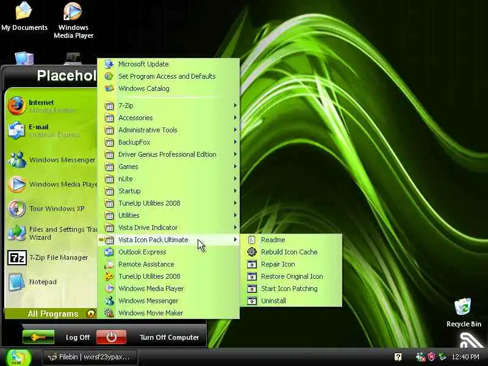Click the Log Off key button
Image resolution: width=488 pixels, height=366 pixels.
[x=38, y=337]
